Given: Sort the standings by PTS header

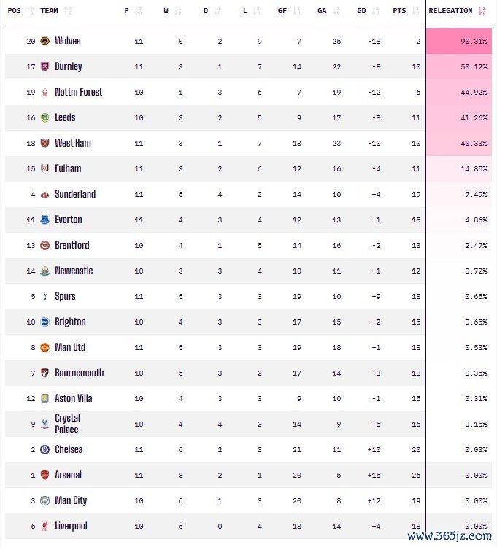Looking at the screenshot, I should [x=416, y=11].
